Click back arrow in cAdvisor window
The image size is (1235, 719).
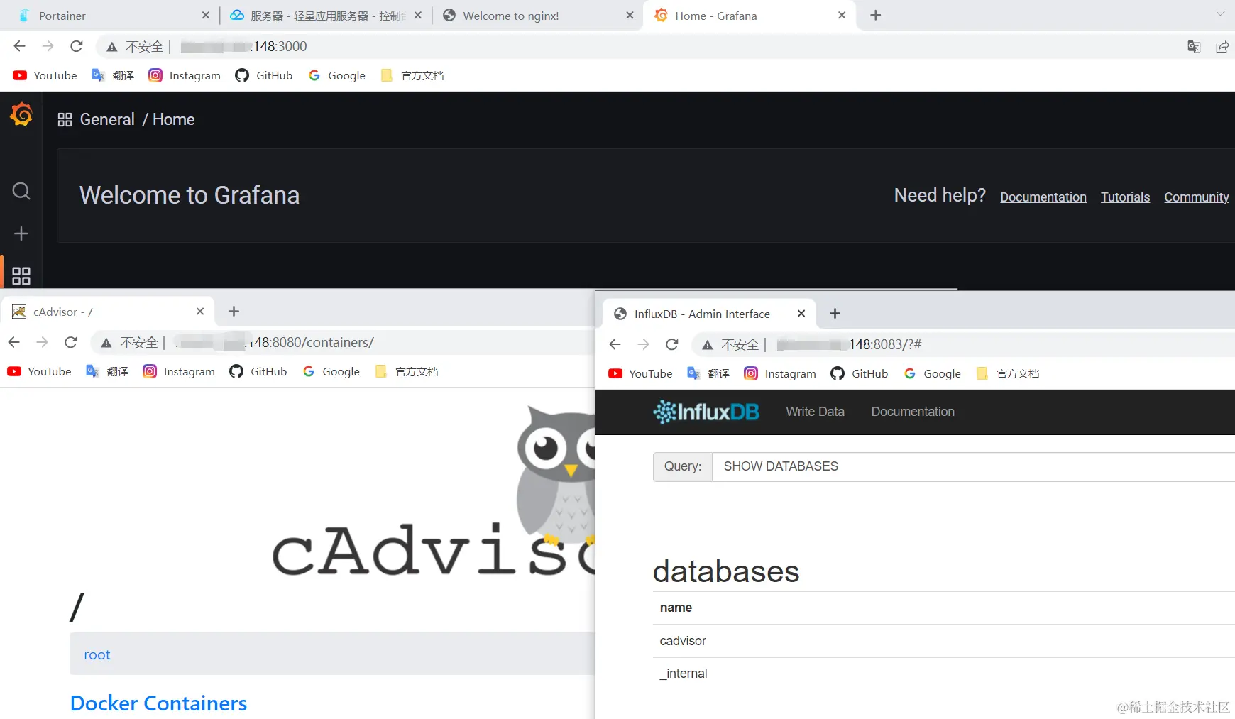point(13,342)
